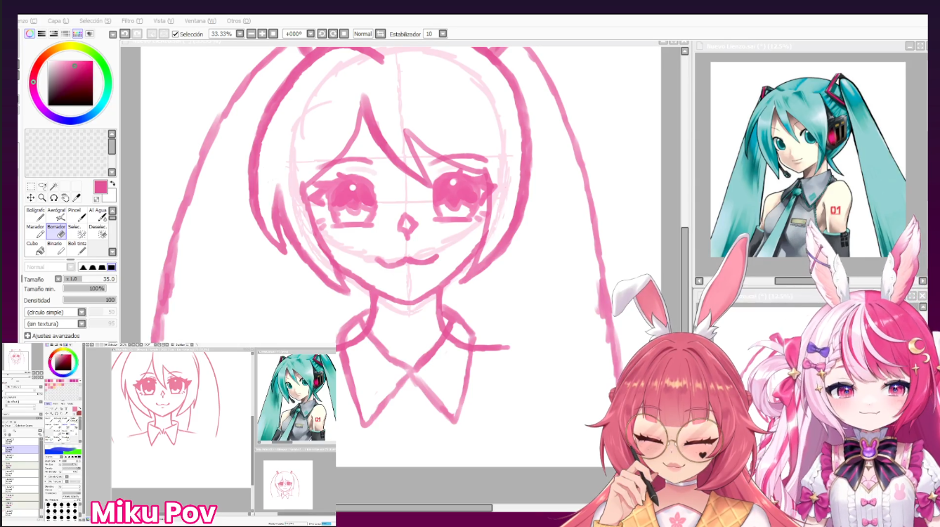The image size is (940, 527).
Task: Toggle the HSV sliders panel icon
Action: (54, 34)
